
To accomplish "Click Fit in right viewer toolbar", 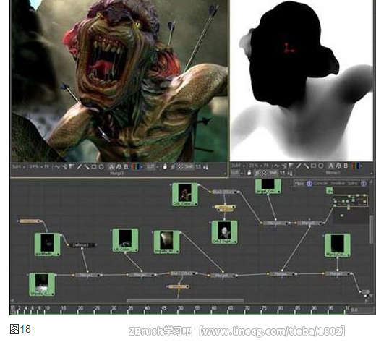I will [x=266, y=166].
